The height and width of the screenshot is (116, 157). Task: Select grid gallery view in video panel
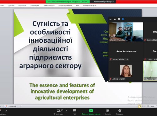[x=123, y=19]
